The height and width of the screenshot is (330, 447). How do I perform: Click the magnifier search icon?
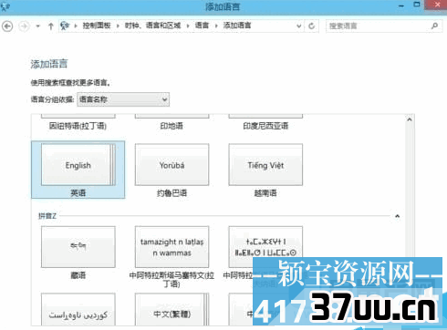(435, 26)
